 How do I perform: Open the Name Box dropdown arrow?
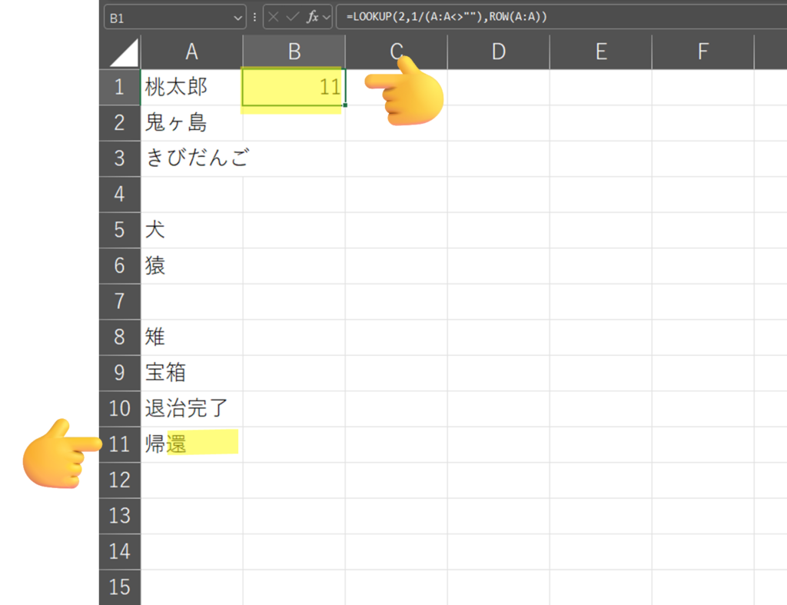237,18
